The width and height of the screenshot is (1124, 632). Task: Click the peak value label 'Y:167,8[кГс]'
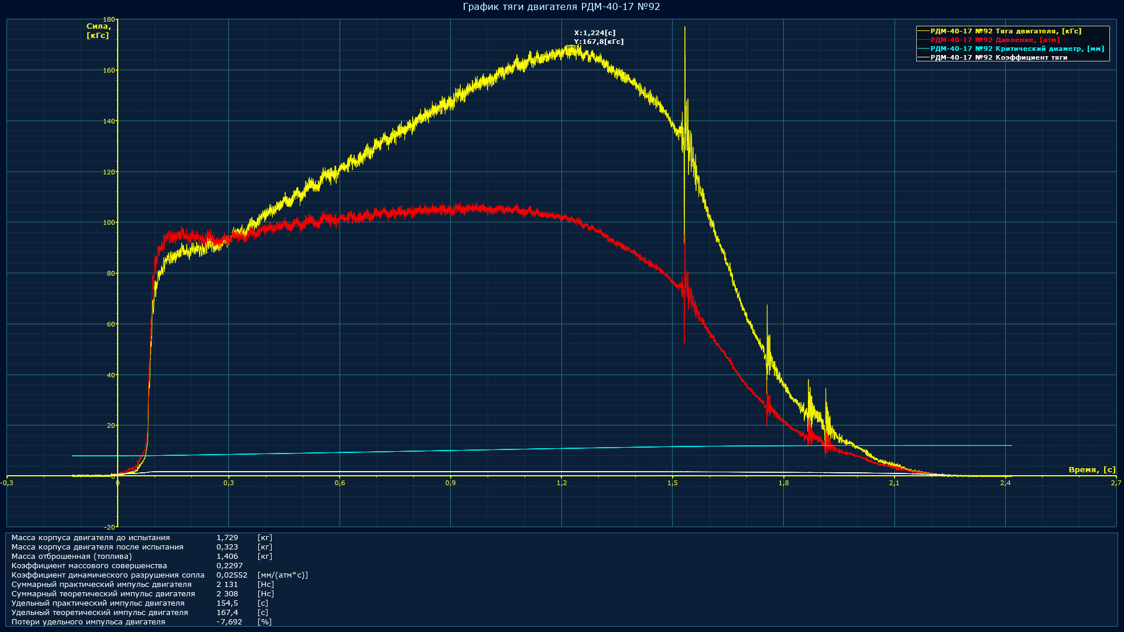(599, 42)
